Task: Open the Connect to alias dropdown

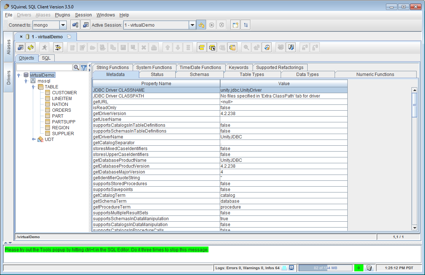Action: click(x=63, y=25)
